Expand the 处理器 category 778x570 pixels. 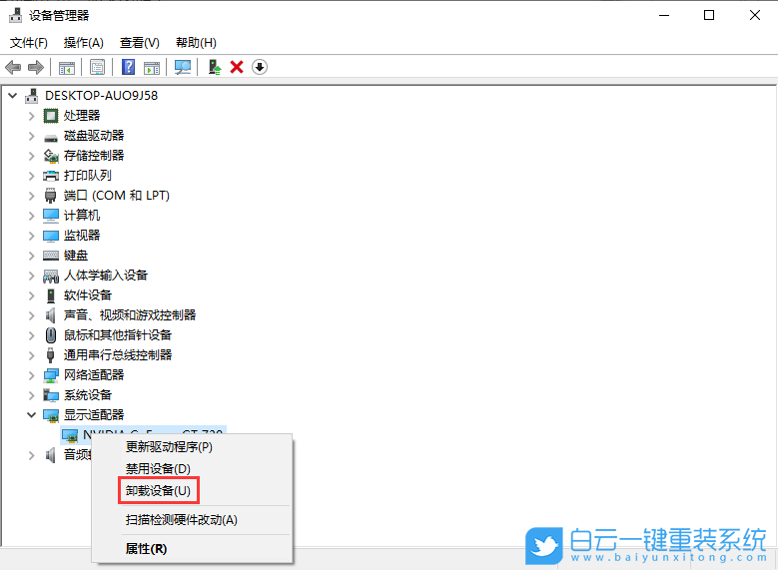point(32,116)
